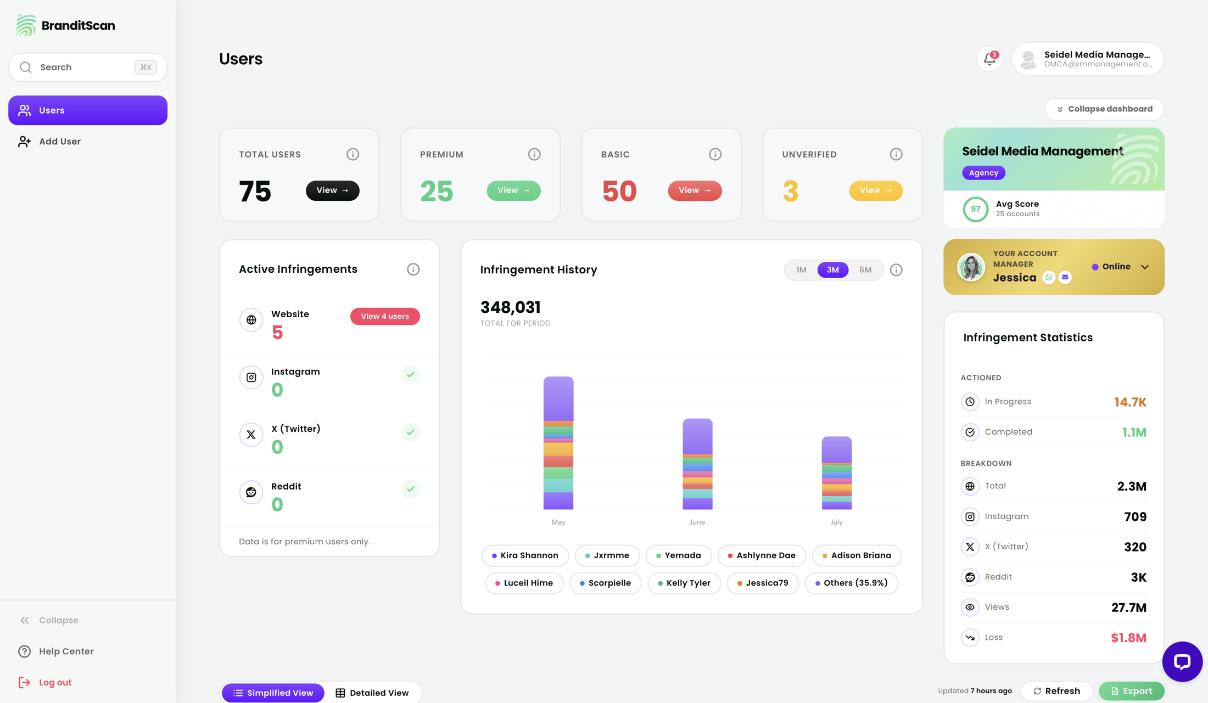Toggle Adison Briana legend chip

click(857, 555)
